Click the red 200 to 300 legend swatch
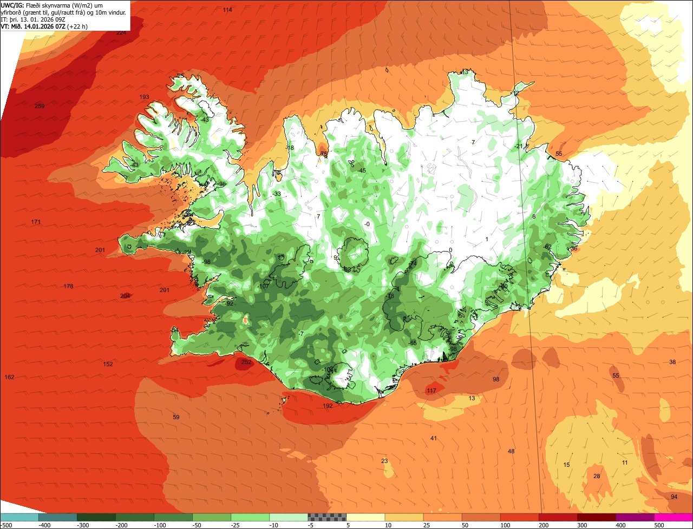693x529 pixels. [558, 517]
